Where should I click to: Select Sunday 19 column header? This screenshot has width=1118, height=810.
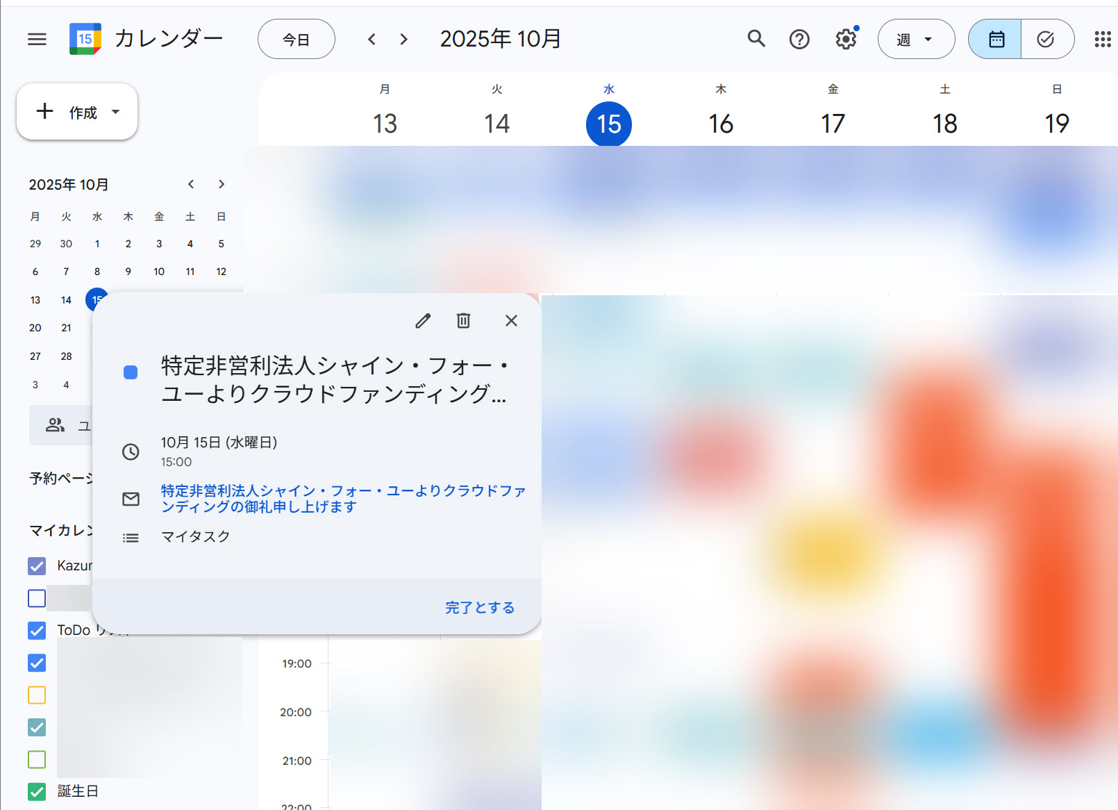(1056, 124)
